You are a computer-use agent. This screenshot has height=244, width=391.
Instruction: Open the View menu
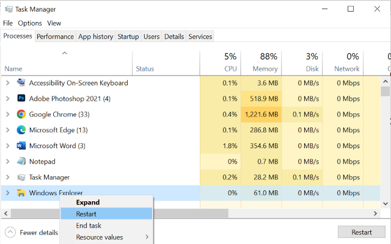pyautogui.click(x=54, y=23)
